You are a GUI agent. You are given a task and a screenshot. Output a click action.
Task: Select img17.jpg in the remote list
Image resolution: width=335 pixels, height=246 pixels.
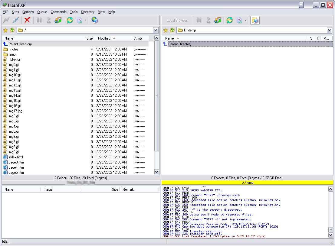point(15,111)
